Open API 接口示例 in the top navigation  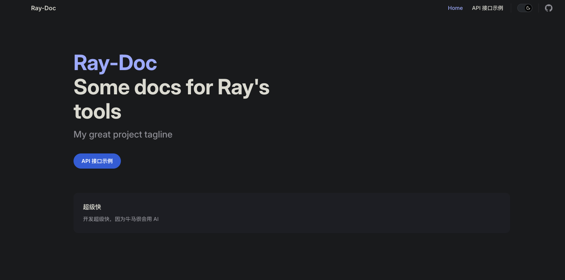pyautogui.click(x=487, y=8)
